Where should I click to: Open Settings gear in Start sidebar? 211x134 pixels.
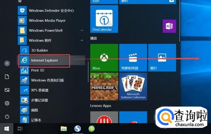pyautogui.click(x=7, y=103)
